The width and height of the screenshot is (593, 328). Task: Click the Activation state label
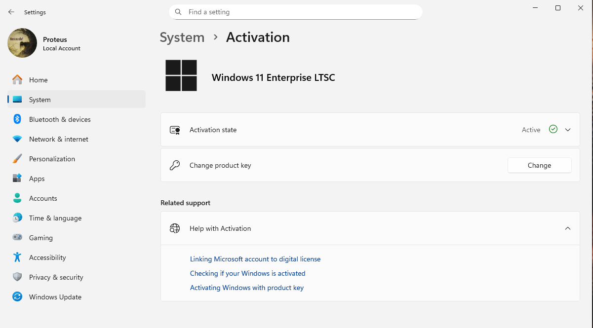tap(213, 130)
